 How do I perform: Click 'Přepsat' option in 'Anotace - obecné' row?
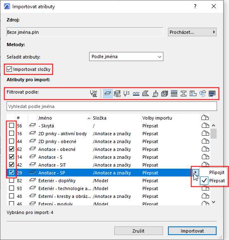150,149
